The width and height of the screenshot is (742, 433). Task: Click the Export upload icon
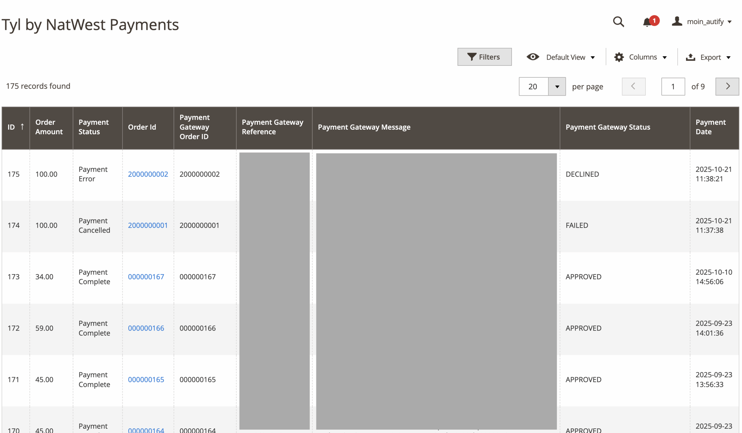coord(690,57)
